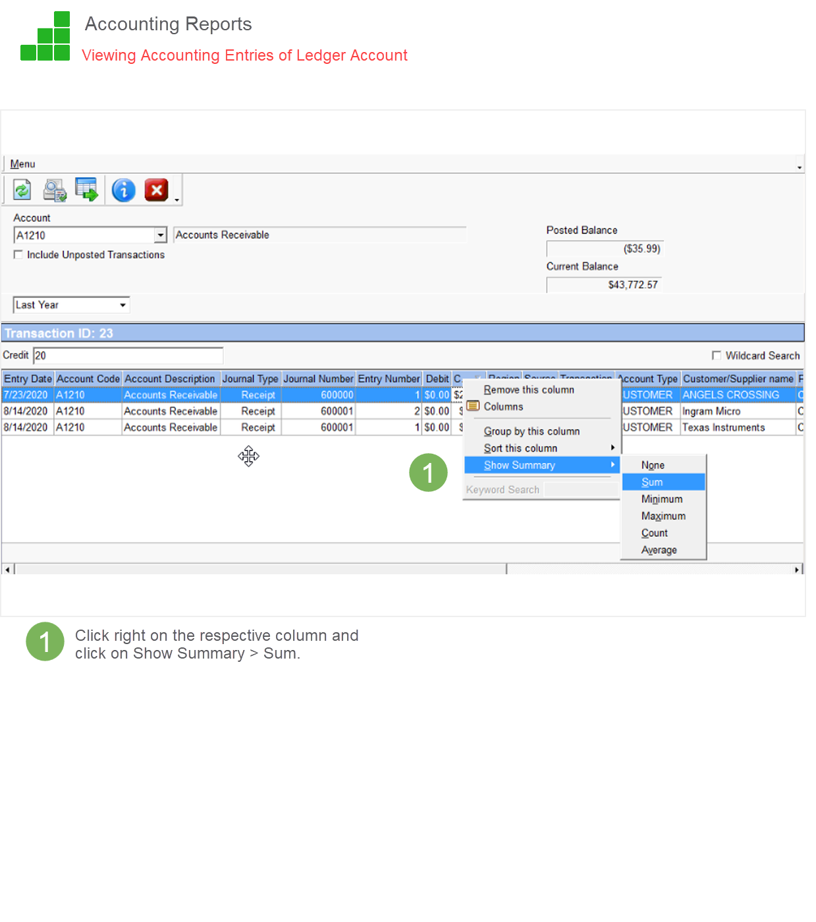Open the Account A1210 dropdown
The width and height of the screenshot is (816, 922).
pyautogui.click(x=161, y=235)
